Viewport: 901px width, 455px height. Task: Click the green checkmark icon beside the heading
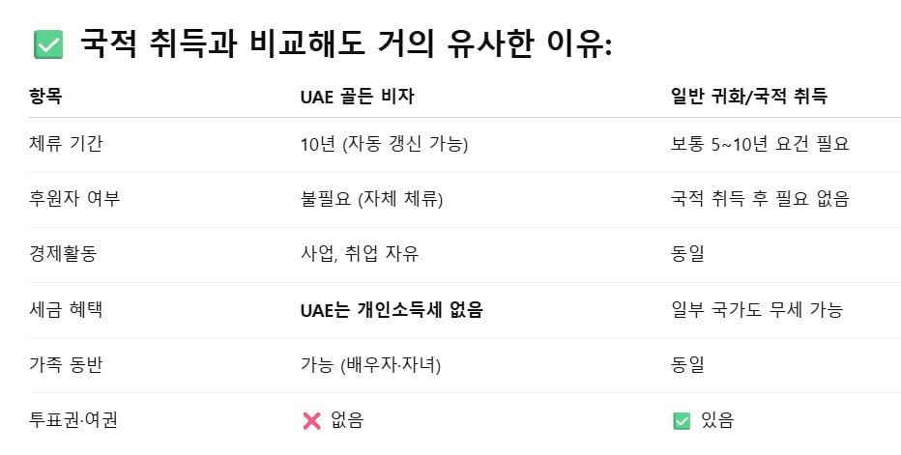point(48,44)
